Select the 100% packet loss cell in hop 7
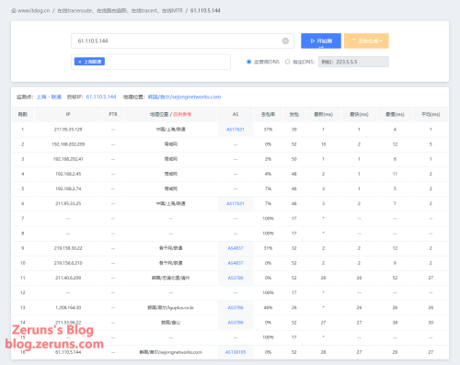 [268, 219]
